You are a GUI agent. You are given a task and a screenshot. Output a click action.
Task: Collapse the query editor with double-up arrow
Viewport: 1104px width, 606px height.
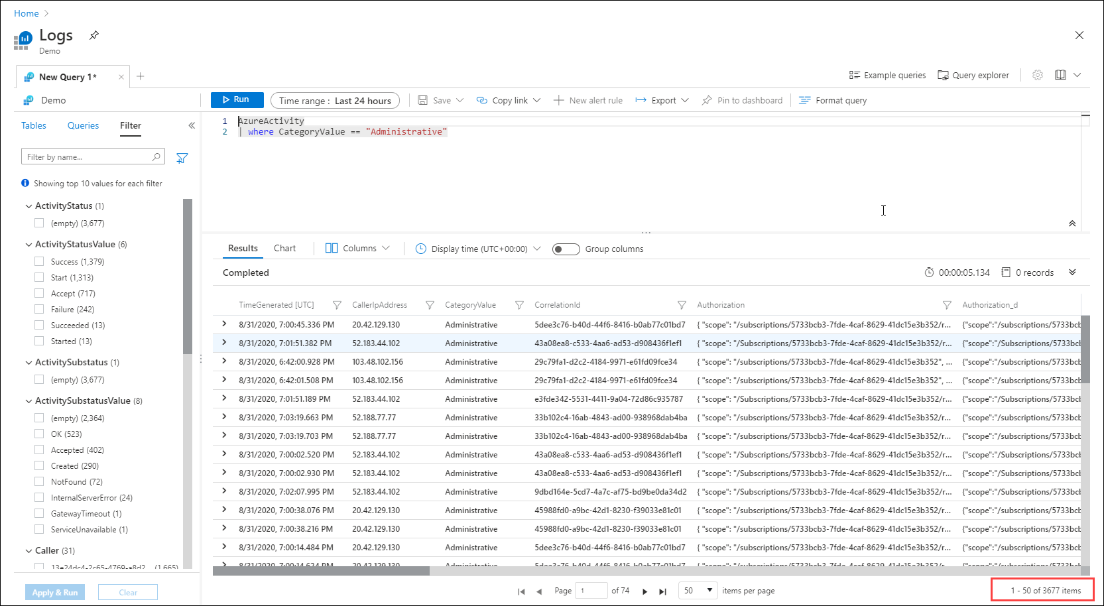tap(1072, 223)
